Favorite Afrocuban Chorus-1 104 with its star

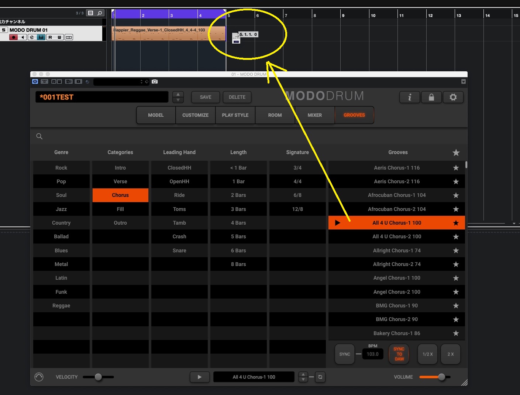click(x=456, y=195)
